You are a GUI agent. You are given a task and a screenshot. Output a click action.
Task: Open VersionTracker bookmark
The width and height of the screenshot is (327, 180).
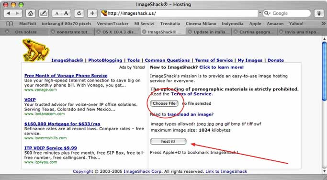(113, 23)
